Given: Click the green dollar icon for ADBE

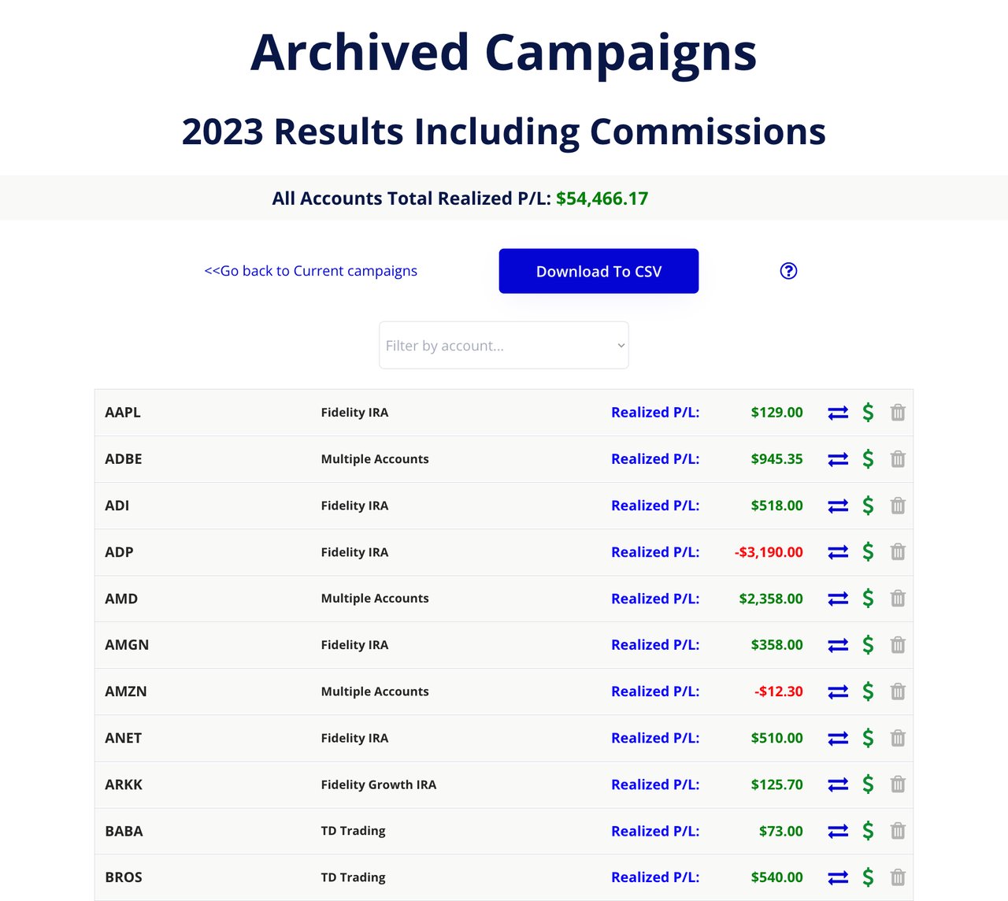Looking at the screenshot, I should click(868, 459).
